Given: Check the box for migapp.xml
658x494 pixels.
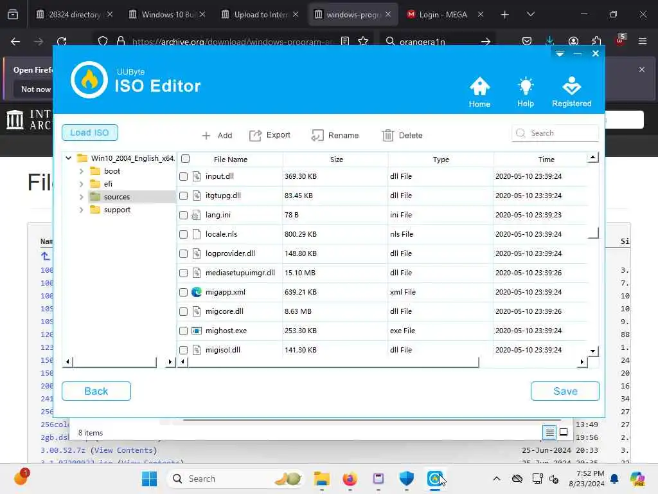Looking at the screenshot, I should tap(183, 293).
